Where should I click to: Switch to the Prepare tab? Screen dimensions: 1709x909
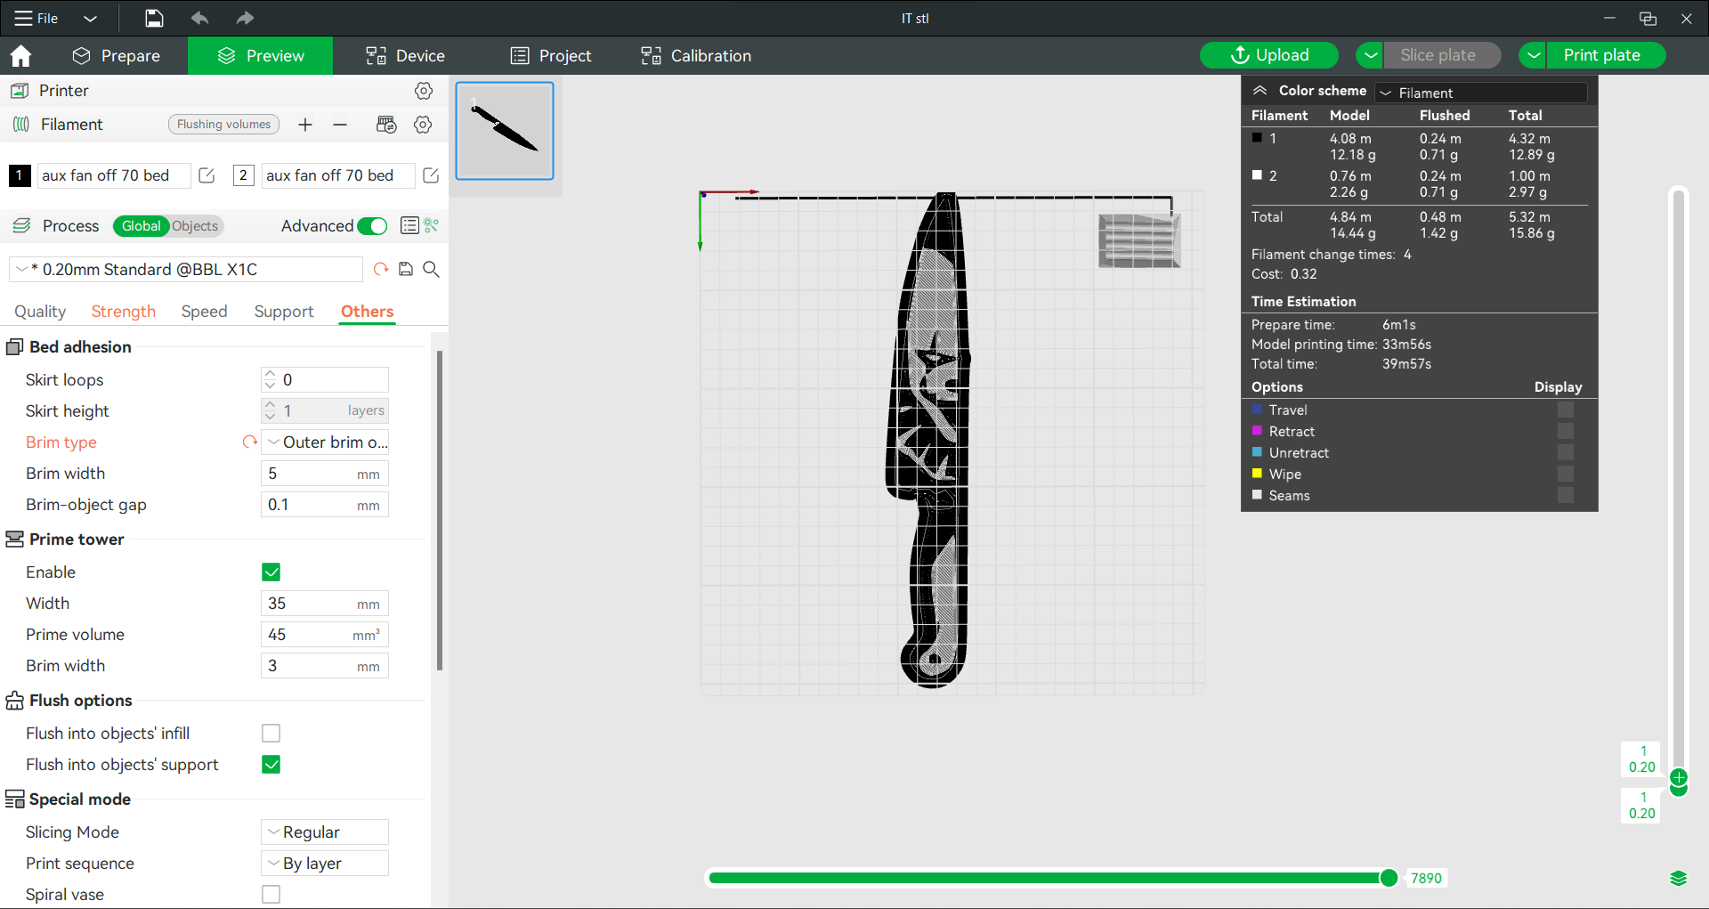[x=116, y=56]
